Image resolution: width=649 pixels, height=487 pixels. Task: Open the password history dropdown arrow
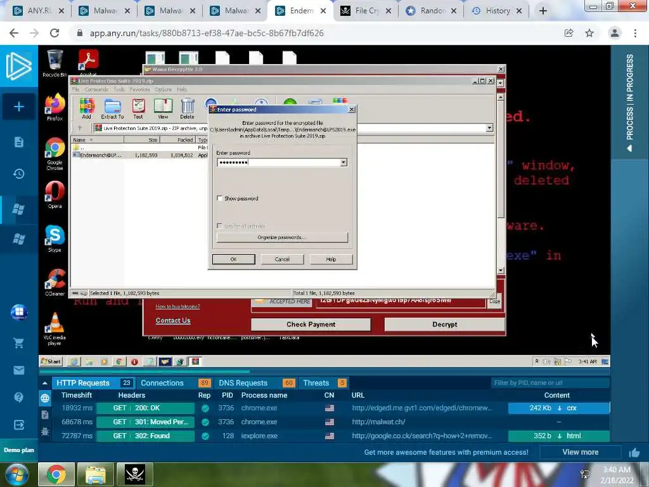click(344, 162)
